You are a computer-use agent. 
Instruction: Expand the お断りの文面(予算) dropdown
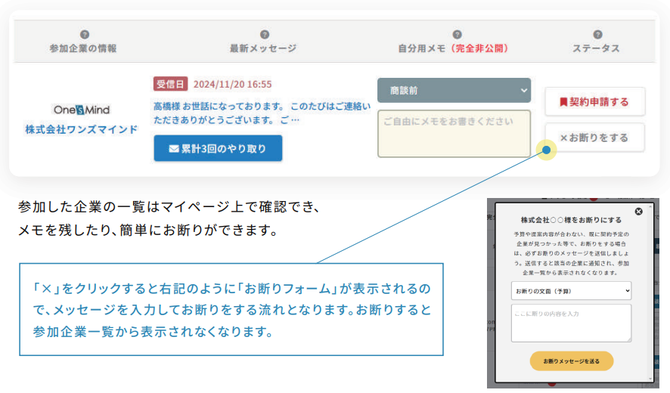click(571, 290)
